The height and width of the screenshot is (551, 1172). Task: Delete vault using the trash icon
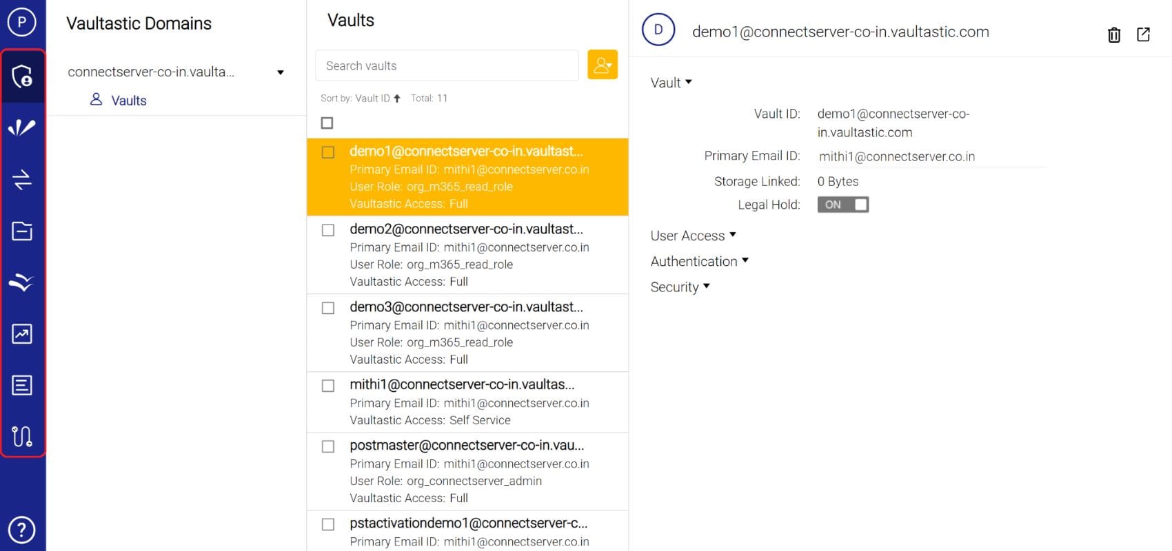click(1113, 34)
